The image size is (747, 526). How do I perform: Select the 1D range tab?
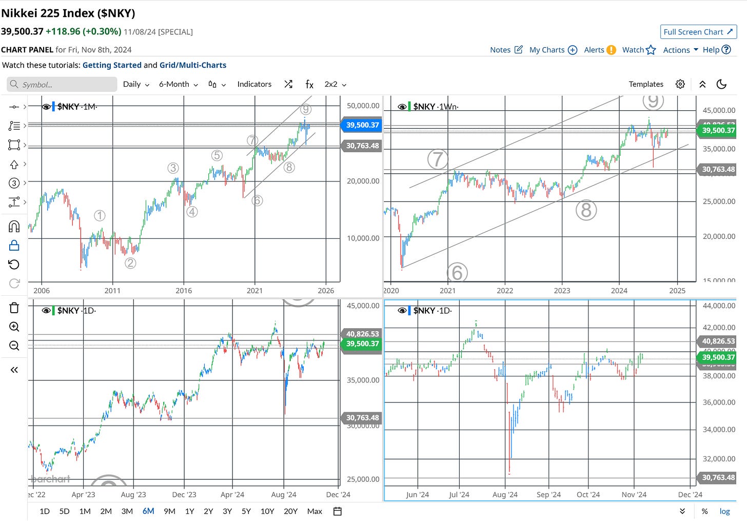(45, 511)
